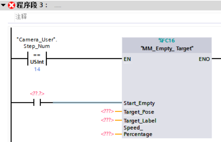Click the Target_Label parameter label
Screen dimensions: 221x142
pos(140,121)
